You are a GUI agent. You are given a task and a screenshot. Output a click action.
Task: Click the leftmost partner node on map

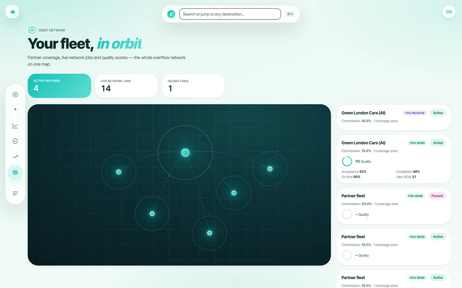[x=119, y=172]
